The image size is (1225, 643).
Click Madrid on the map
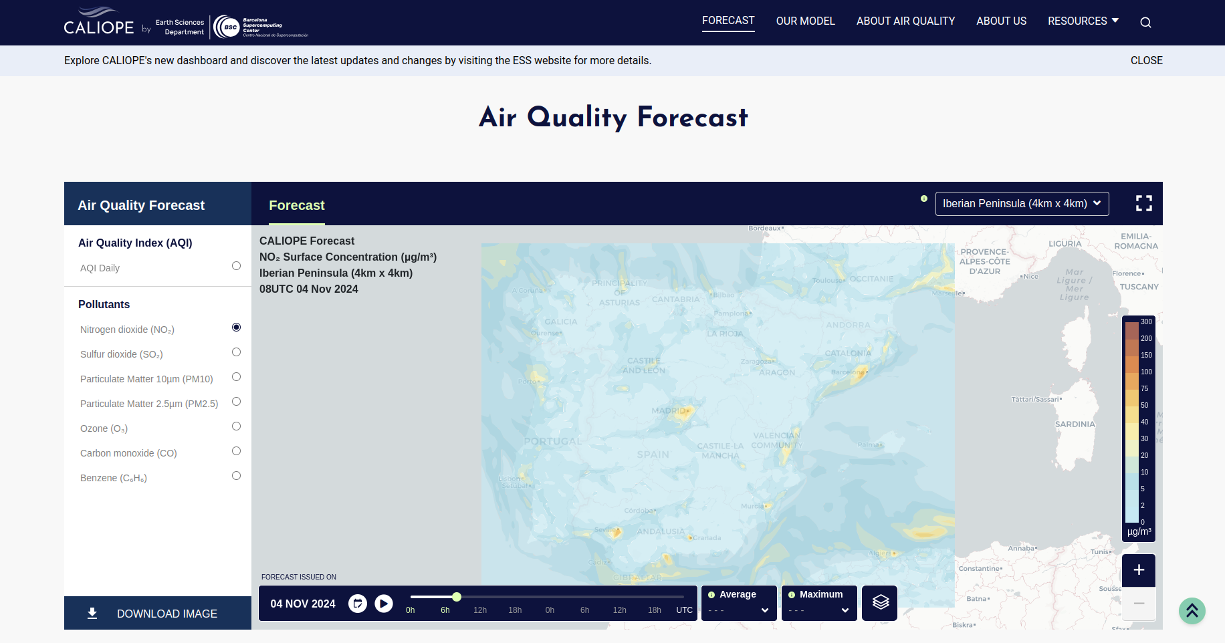pyautogui.click(x=669, y=410)
